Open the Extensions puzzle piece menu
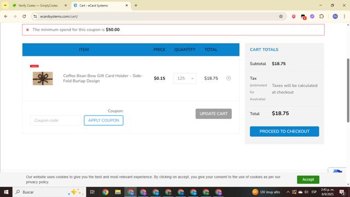Image resolution: width=350 pixels, height=197 pixels. click(322, 16)
